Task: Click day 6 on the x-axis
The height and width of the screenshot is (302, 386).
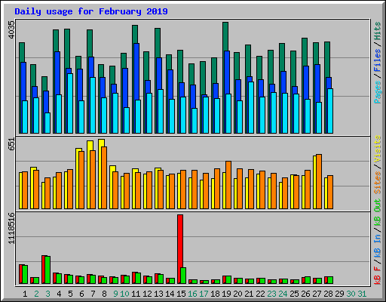Action: pos(81,294)
